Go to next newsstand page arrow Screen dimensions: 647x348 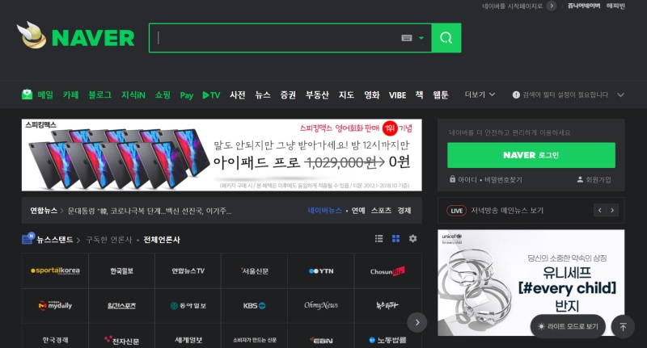(417, 322)
